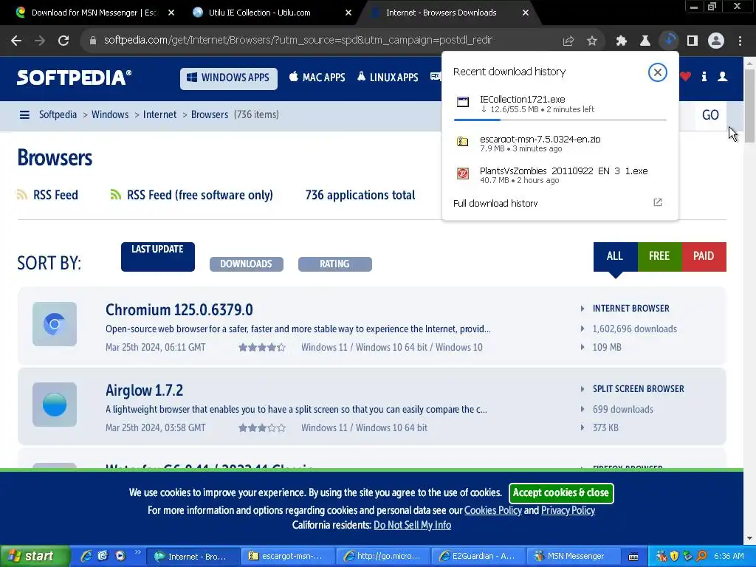Select the Mac Apps tab

(317, 78)
